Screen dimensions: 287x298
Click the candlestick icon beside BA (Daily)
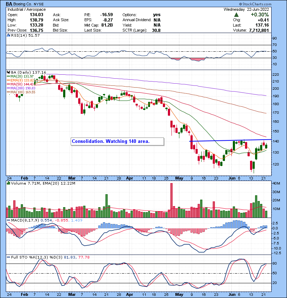click(x=8, y=72)
